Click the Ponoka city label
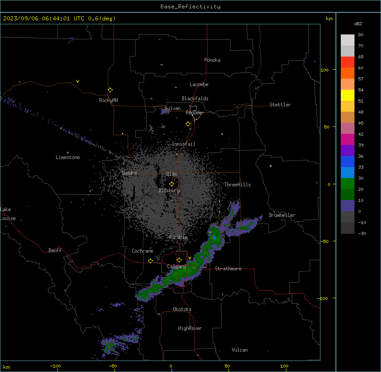This screenshot has height=372, width=381. (212, 60)
